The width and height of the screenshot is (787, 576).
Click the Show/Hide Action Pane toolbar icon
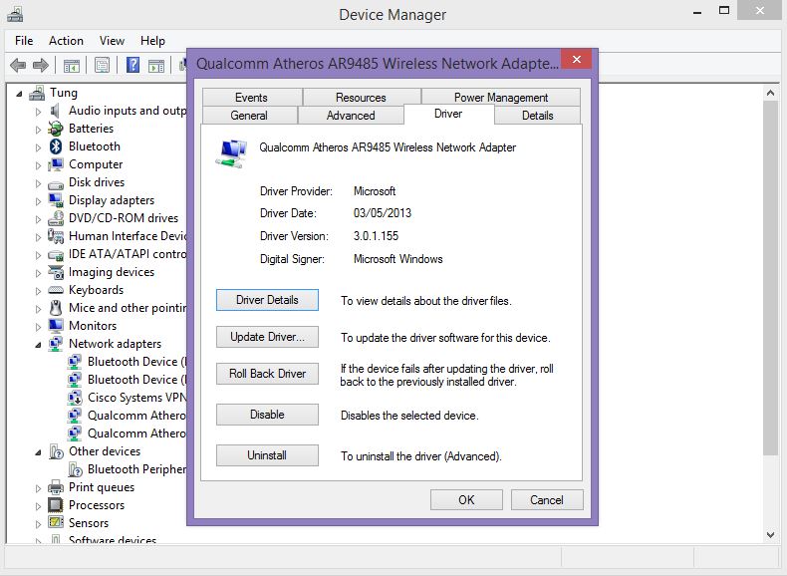[x=156, y=66]
